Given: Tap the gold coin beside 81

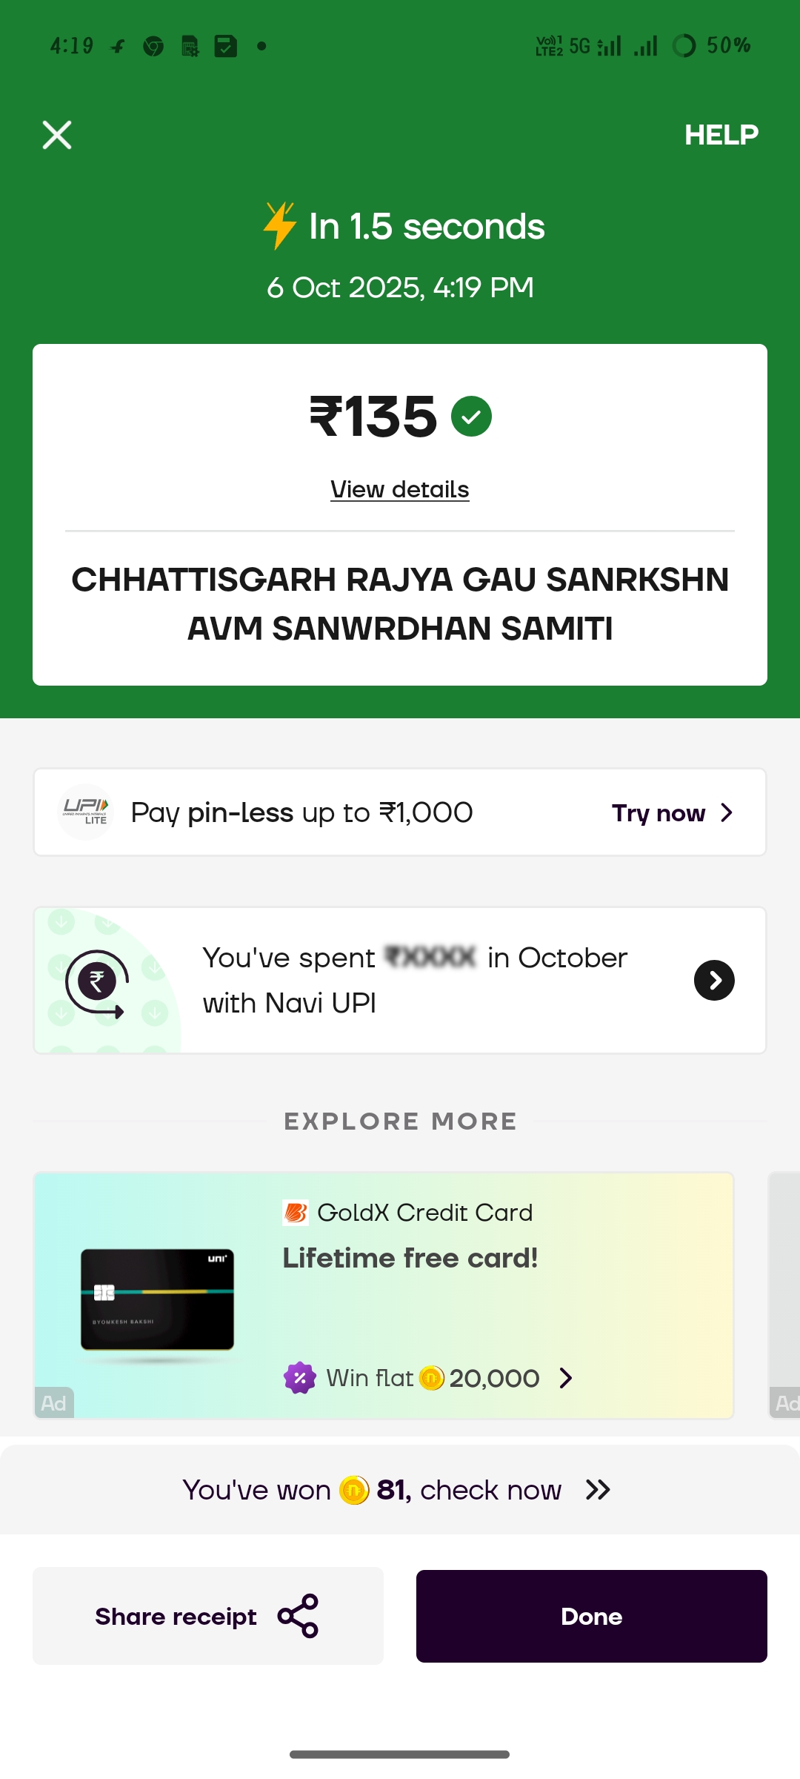Looking at the screenshot, I should [x=354, y=1490].
